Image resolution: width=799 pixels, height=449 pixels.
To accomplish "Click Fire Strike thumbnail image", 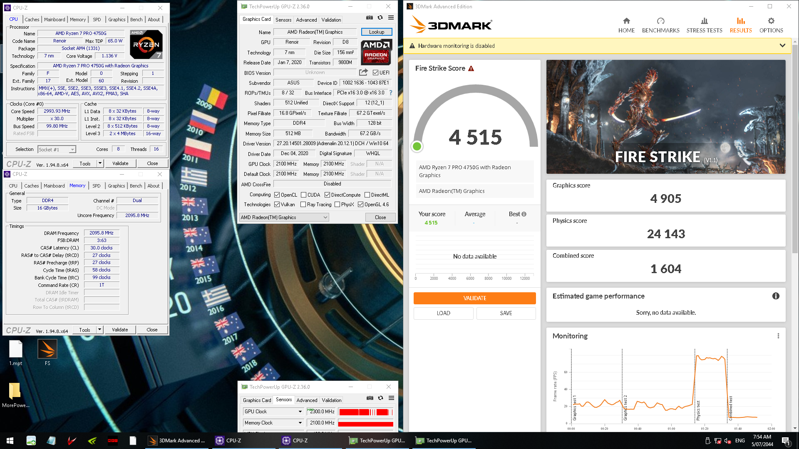I will [666, 117].
